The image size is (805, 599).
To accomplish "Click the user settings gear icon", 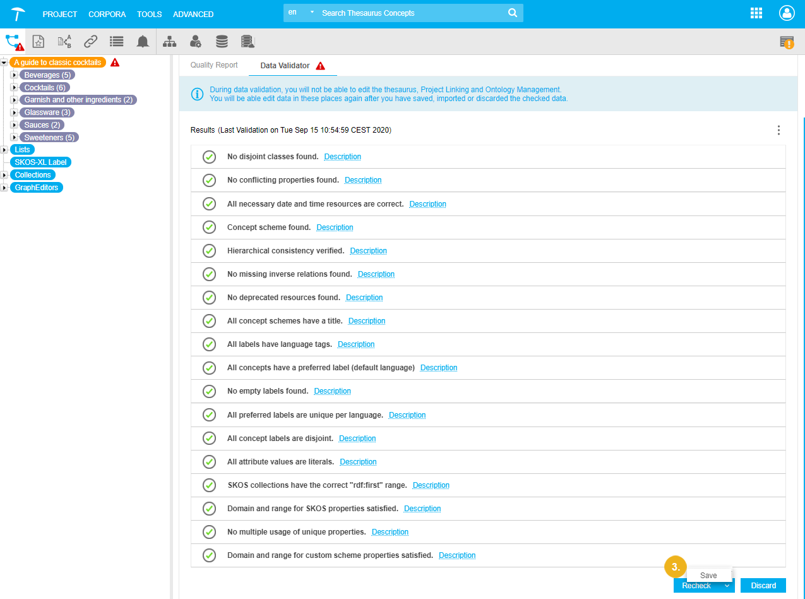I will click(196, 42).
